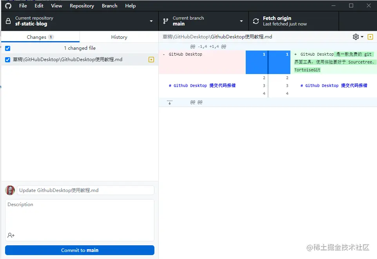Open the File menu
Screen dimensions: 377x259
pyautogui.click(x=23, y=6)
